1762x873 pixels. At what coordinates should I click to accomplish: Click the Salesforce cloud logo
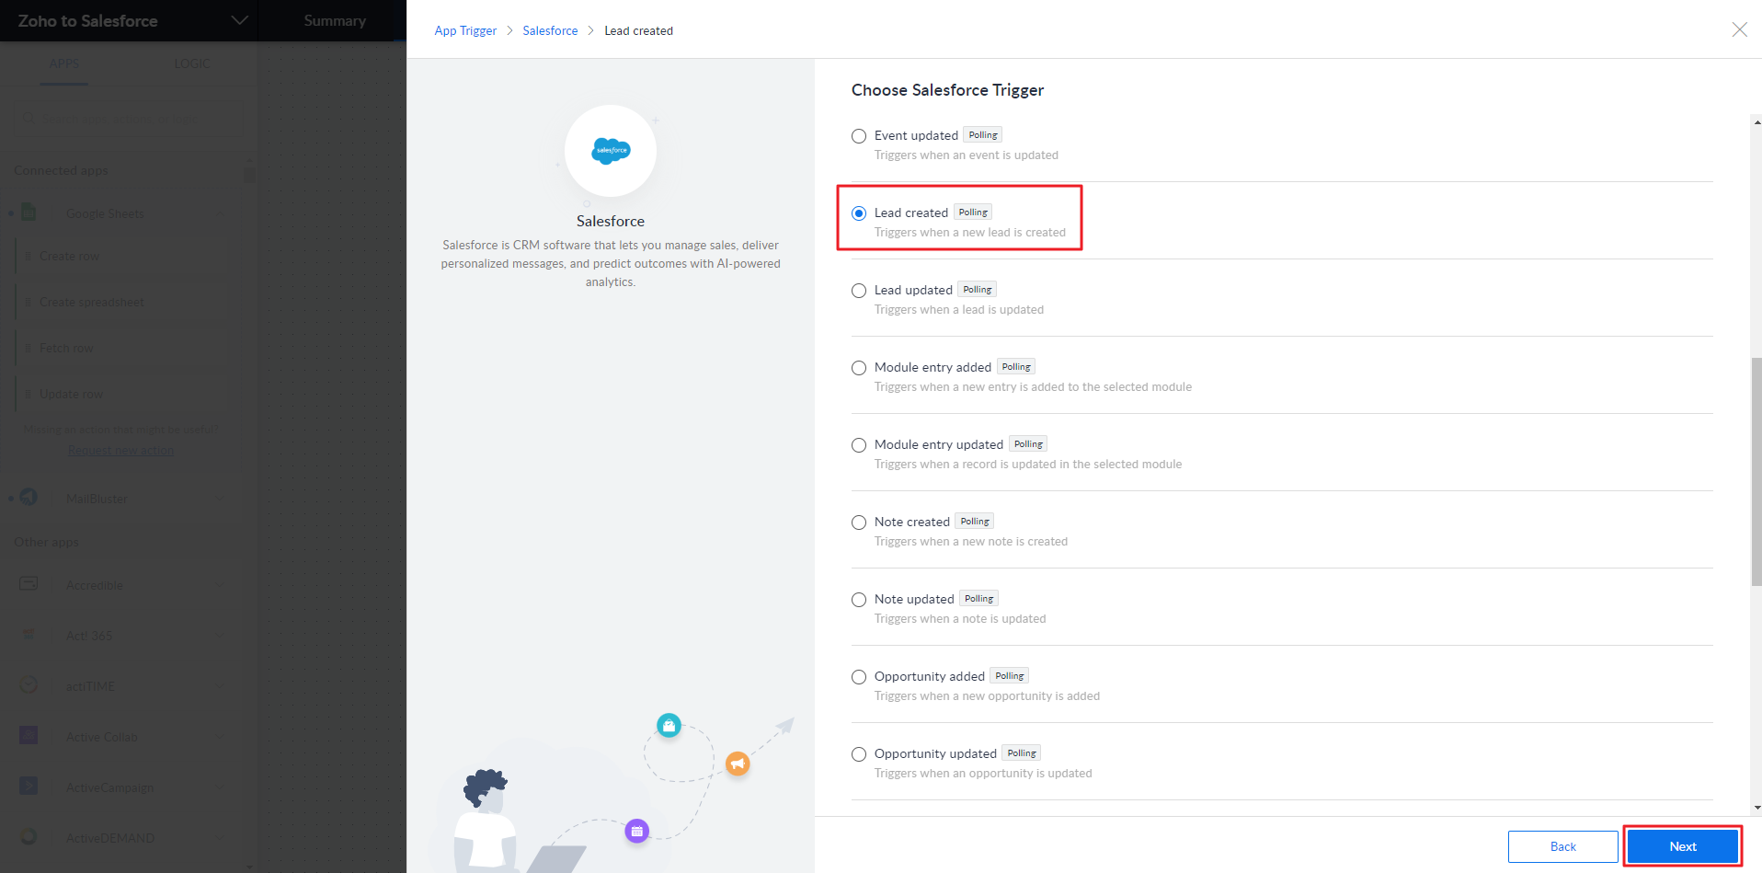pyautogui.click(x=611, y=150)
